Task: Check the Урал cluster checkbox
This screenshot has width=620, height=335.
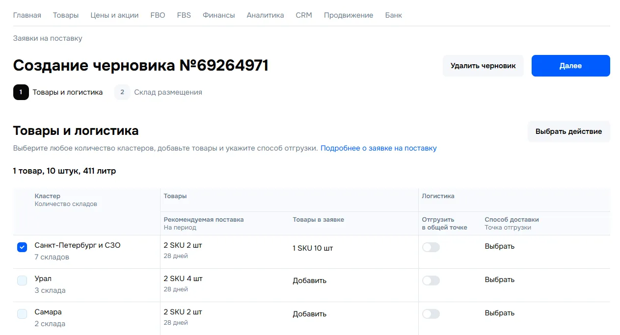Action: 22,281
